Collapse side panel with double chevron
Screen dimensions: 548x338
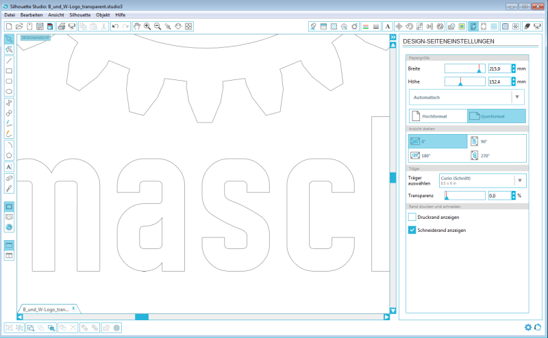tap(393, 38)
